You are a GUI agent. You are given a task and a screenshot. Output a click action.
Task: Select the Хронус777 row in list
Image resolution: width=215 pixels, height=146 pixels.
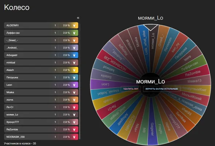41,122
